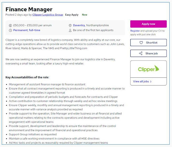This screenshot has height=147, width=172.
Task: Add job to Shortlist
Action: tap(148, 42)
